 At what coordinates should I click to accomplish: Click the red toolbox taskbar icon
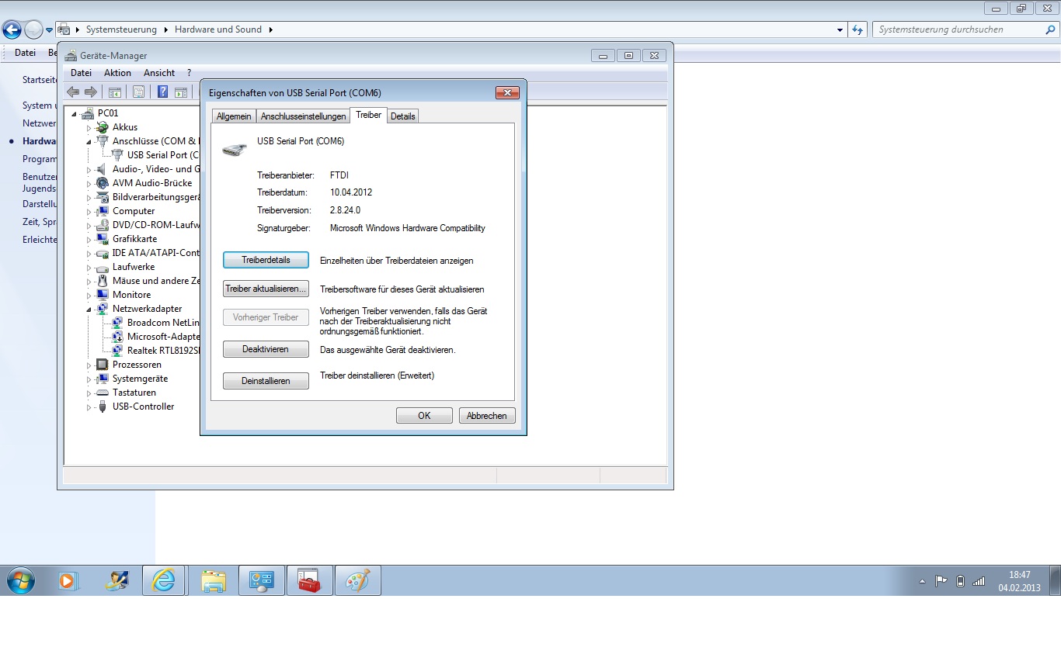coord(310,580)
